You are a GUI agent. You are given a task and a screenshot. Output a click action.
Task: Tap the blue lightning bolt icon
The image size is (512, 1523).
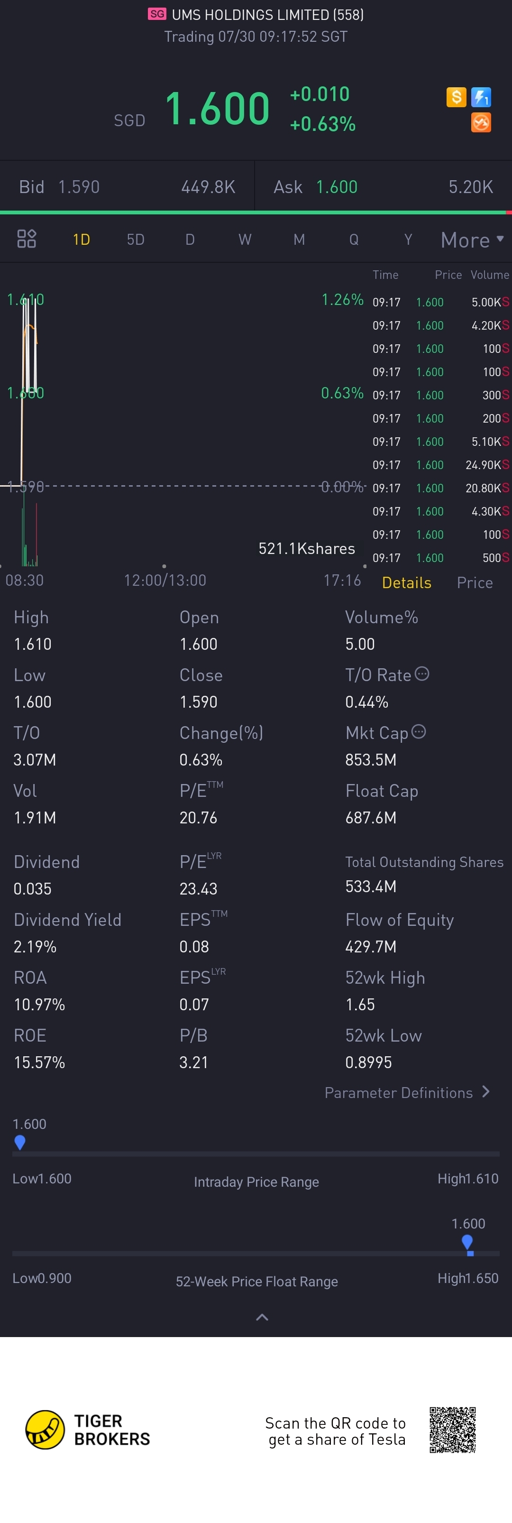[x=481, y=97]
